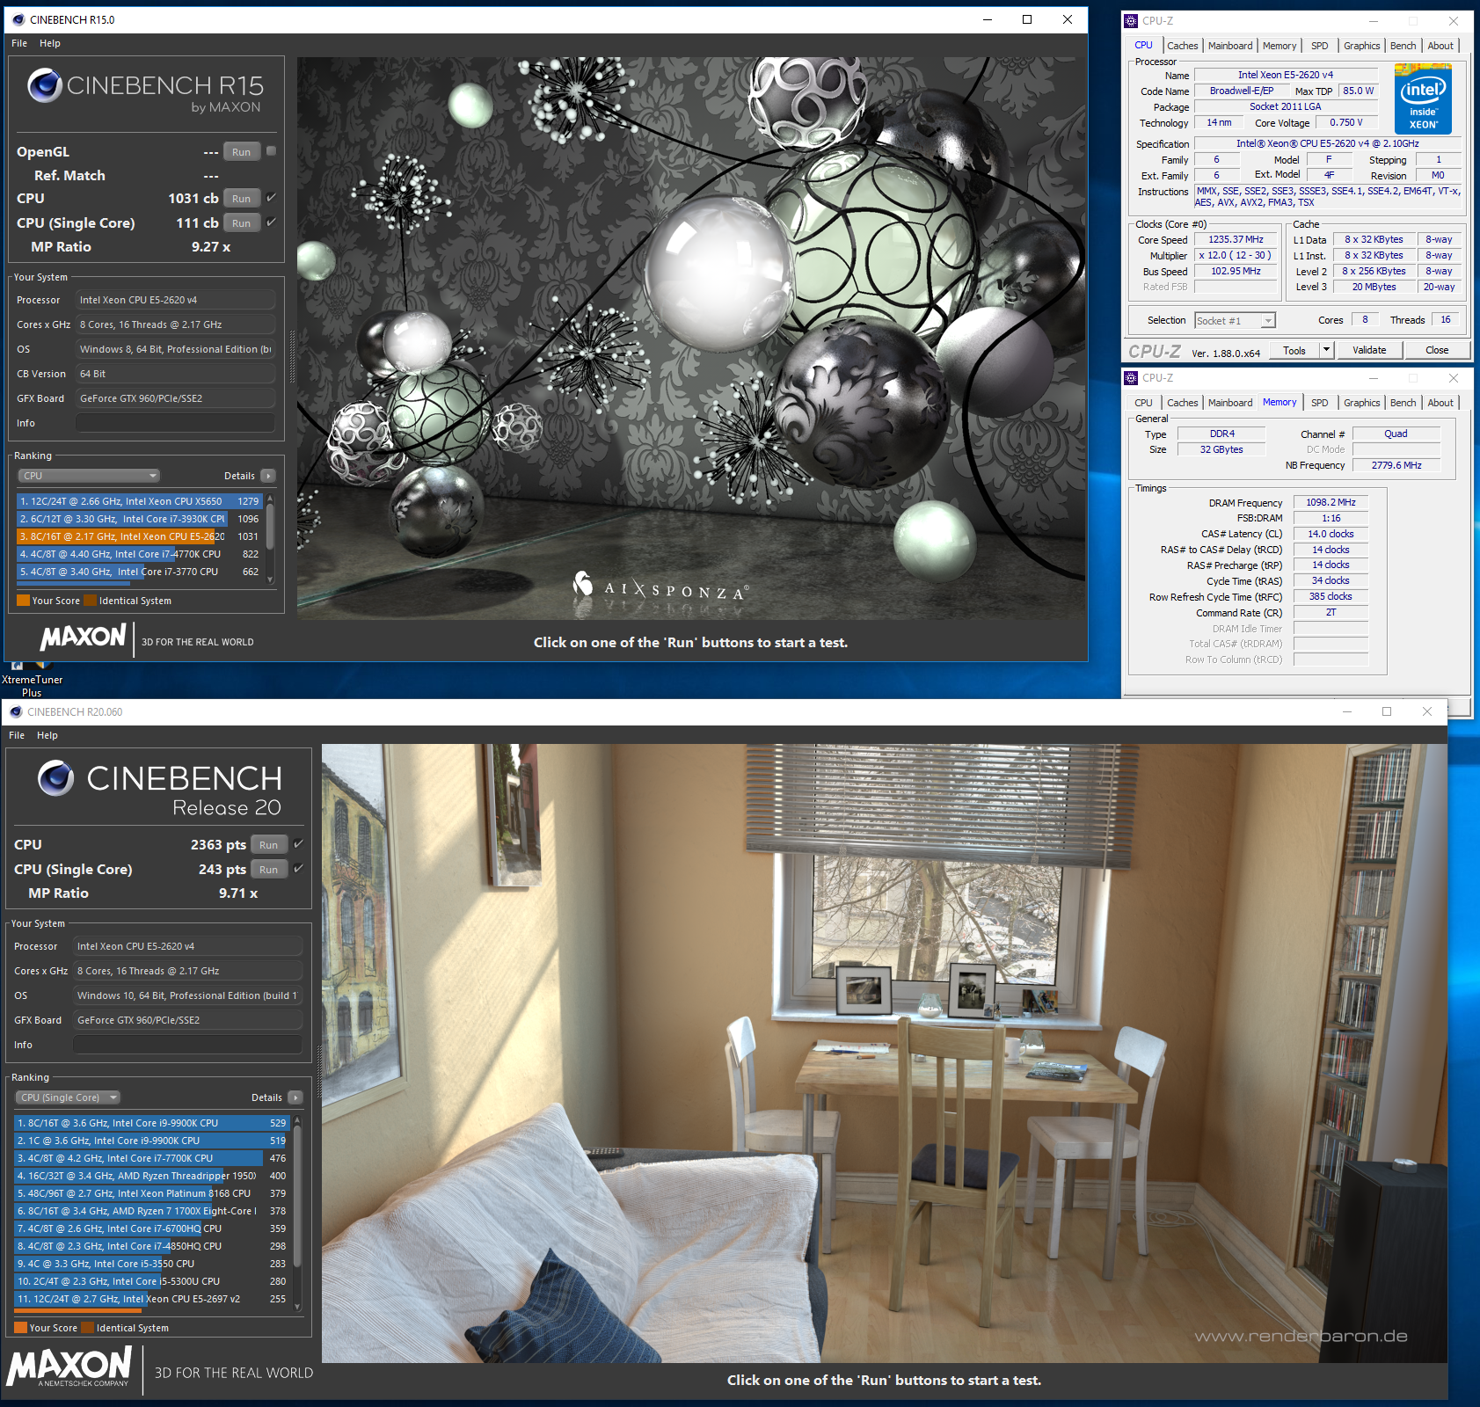Select the Xeon E5-2697 v2 ranking row in R20

click(152, 1299)
